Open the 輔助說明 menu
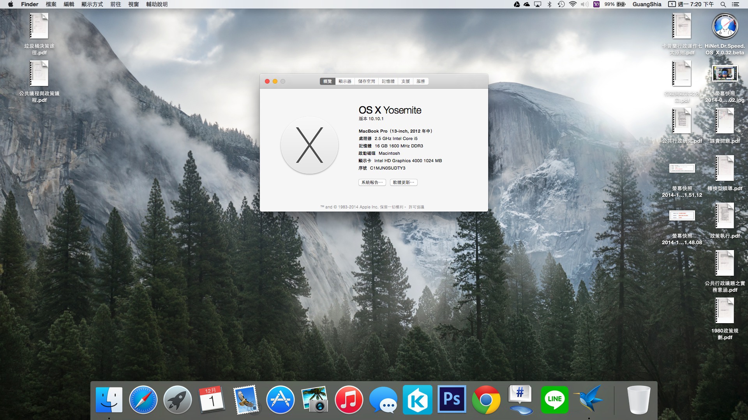Image resolution: width=748 pixels, height=420 pixels. pyautogui.click(x=157, y=4)
